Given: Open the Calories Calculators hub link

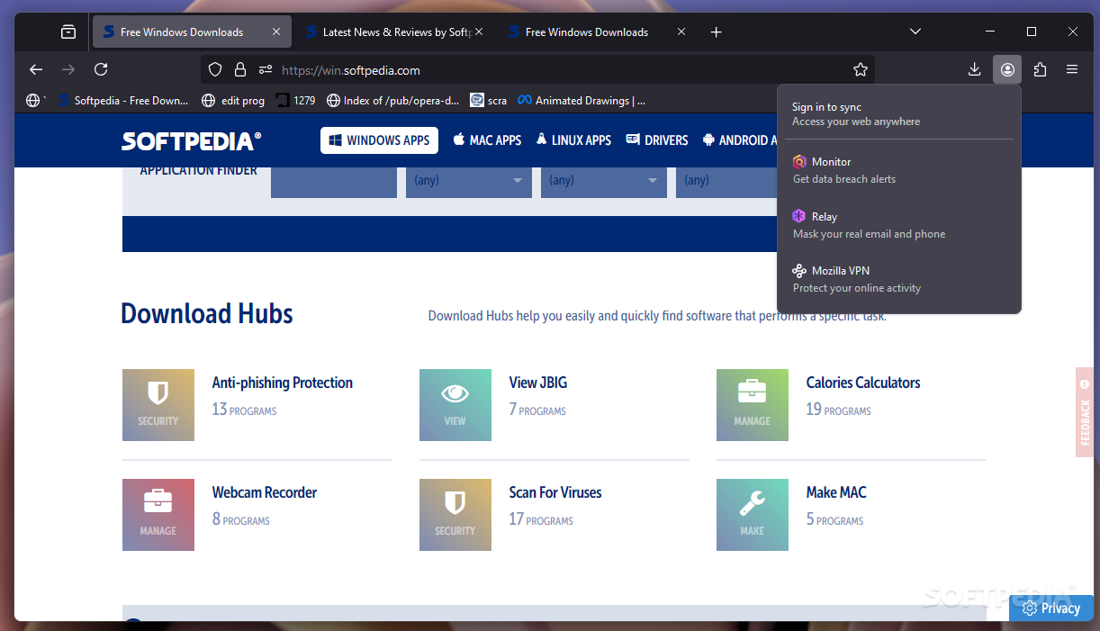Looking at the screenshot, I should click(x=863, y=383).
